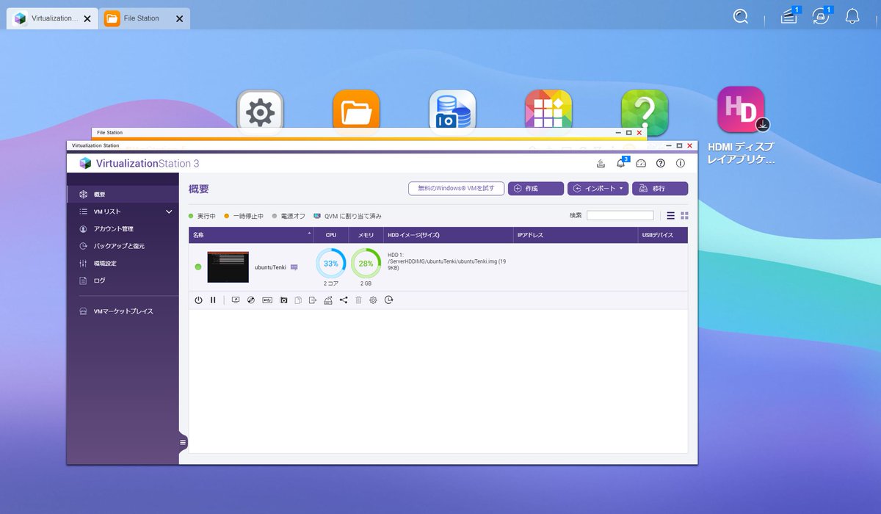Open the Storage & Snapshots desktop icon
This screenshot has width=881, height=514.
point(452,112)
